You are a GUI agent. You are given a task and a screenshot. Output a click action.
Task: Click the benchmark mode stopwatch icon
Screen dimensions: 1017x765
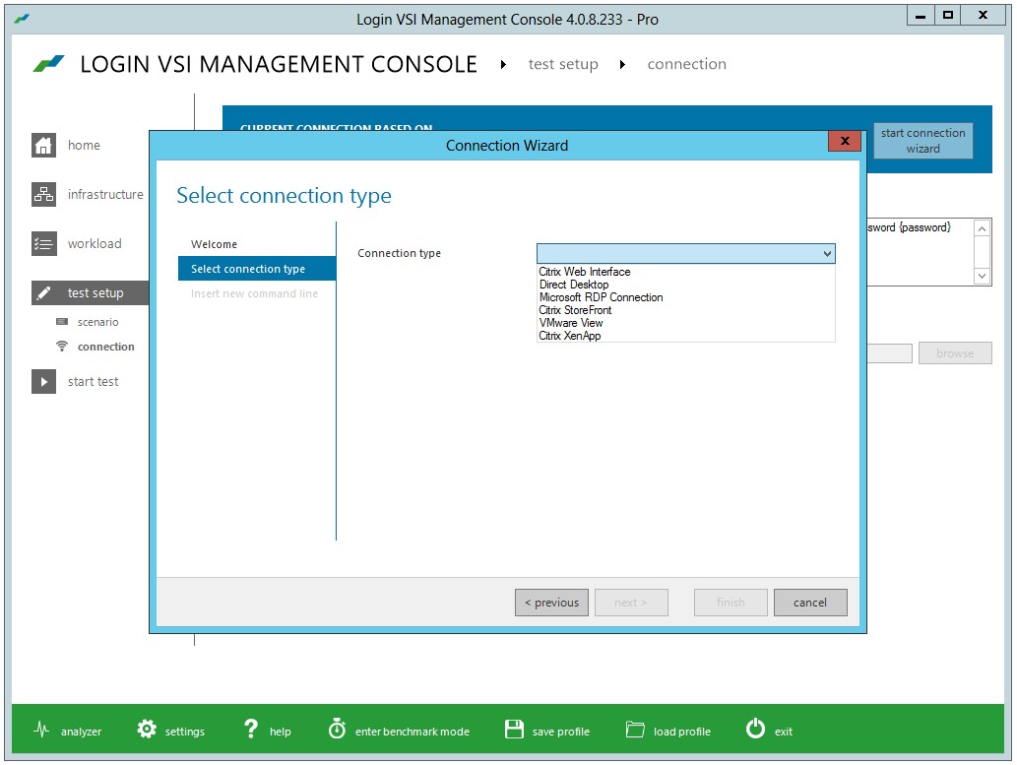(x=337, y=729)
